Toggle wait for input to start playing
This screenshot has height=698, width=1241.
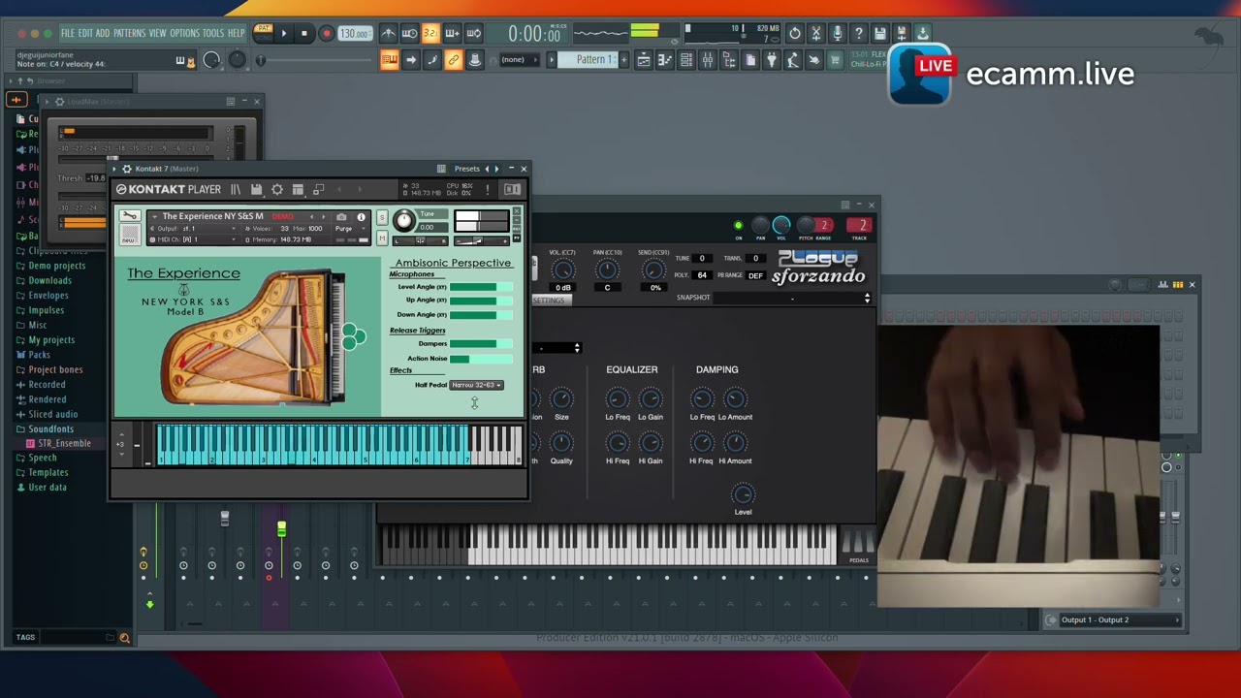[409, 33]
